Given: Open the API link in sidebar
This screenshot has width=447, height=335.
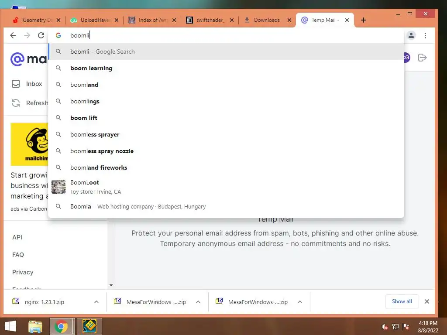Looking at the screenshot, I should tap(17, 237).
